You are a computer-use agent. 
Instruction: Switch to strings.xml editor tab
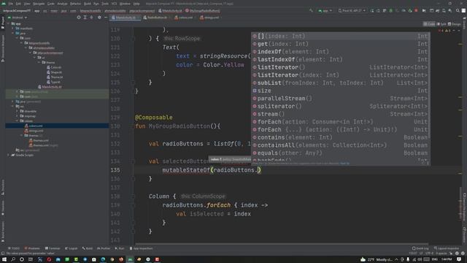[x=209, y=18]
